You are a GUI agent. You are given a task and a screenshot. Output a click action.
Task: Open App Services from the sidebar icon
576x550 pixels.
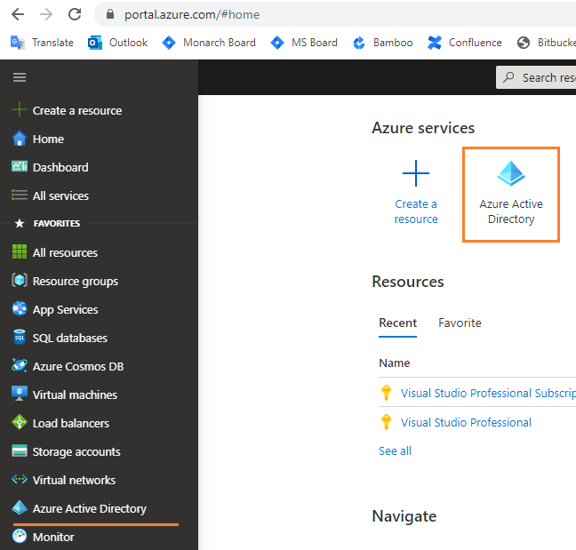coord(19,309)
